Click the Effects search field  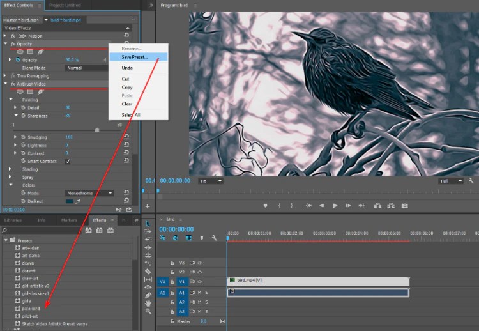pyautogui.click(x=43, y=230)
